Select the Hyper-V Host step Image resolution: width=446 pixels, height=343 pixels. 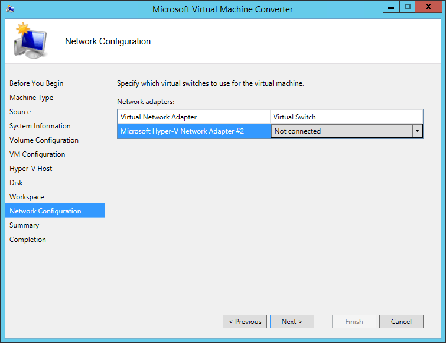(31, 169)
